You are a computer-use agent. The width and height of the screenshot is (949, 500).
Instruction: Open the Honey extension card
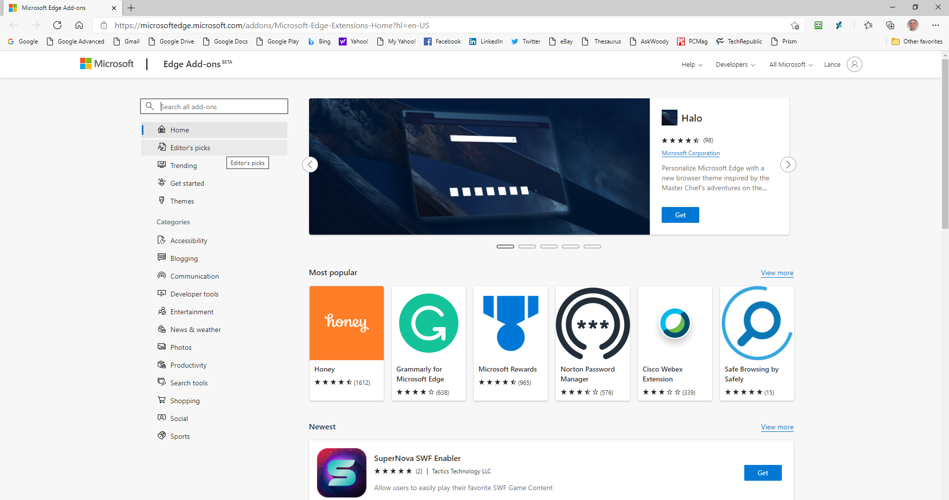point(347,343)
